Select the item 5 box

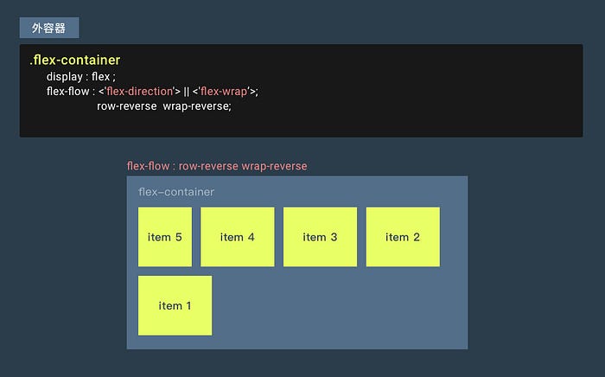coord(165,237)
